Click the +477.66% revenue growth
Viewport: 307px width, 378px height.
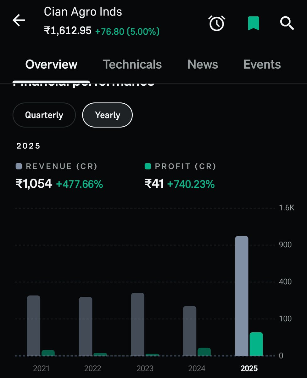coord(79,184)
